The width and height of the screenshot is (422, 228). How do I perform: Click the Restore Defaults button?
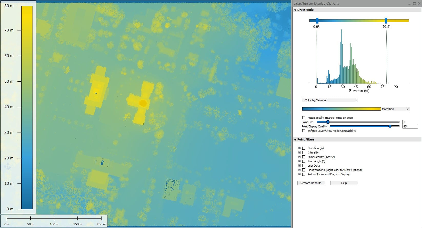pyautogui.click(x=311, y=183)
